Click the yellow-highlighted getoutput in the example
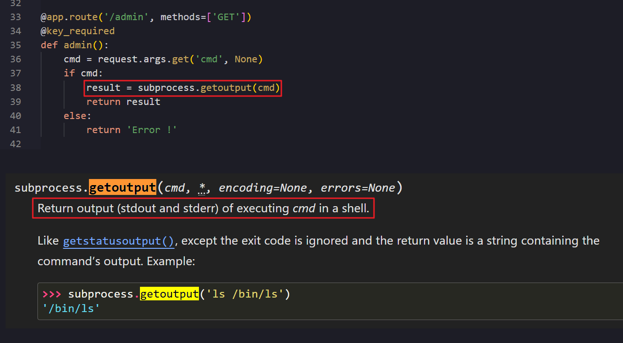The image size is (623, 343). (x=169, y=294)
